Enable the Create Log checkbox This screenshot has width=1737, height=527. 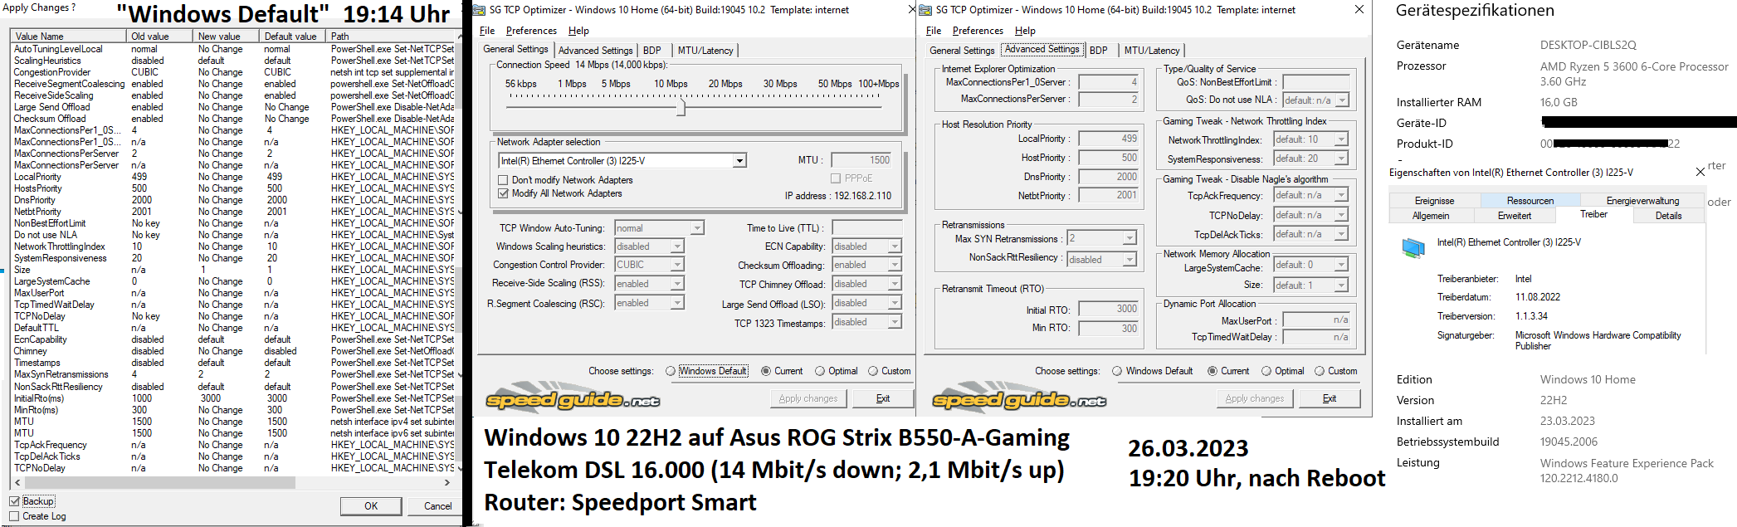[14, 516]
